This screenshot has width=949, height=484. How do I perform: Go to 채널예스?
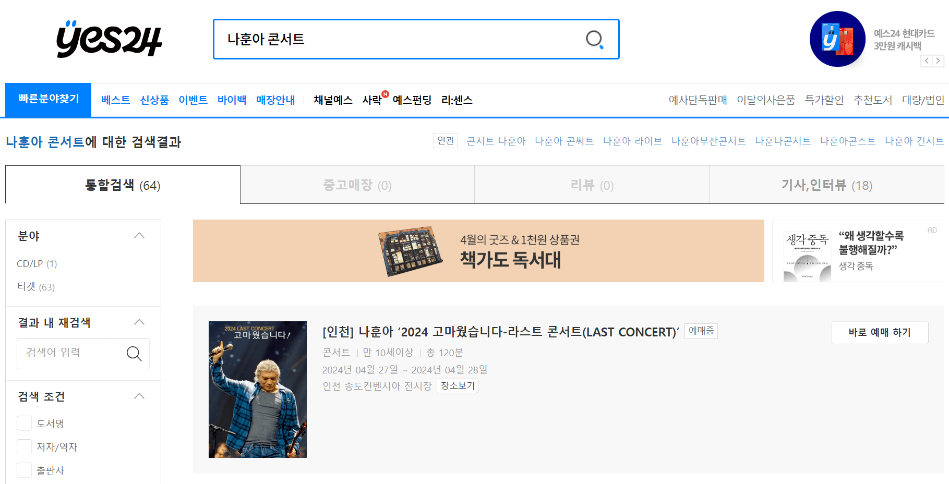pyautogui.click(x=333, y=100)
